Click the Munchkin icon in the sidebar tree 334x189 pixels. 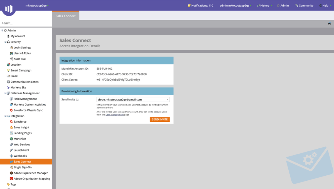click(x=11, y=139)
